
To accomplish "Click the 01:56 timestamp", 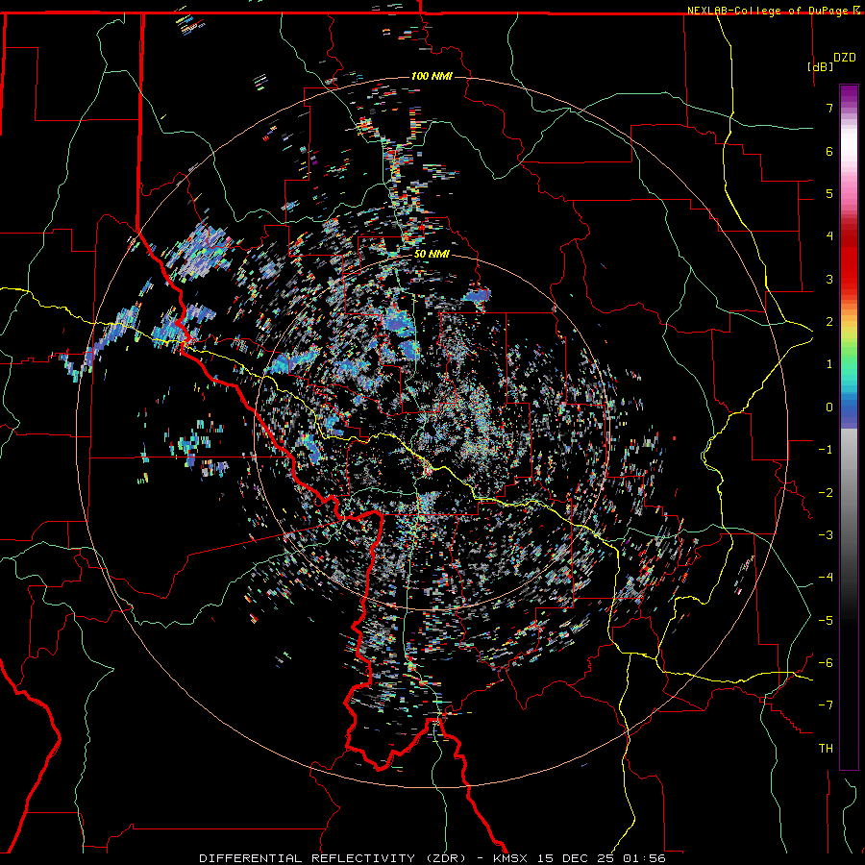I will (644, 858).
